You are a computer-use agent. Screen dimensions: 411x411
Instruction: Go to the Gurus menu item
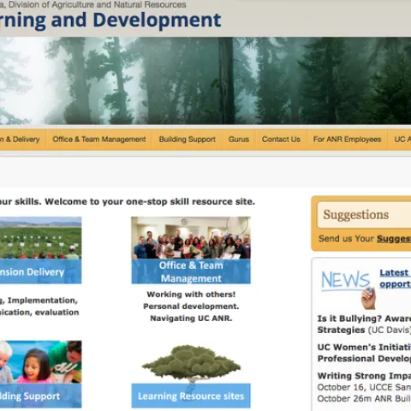click(x=239, y=140)
